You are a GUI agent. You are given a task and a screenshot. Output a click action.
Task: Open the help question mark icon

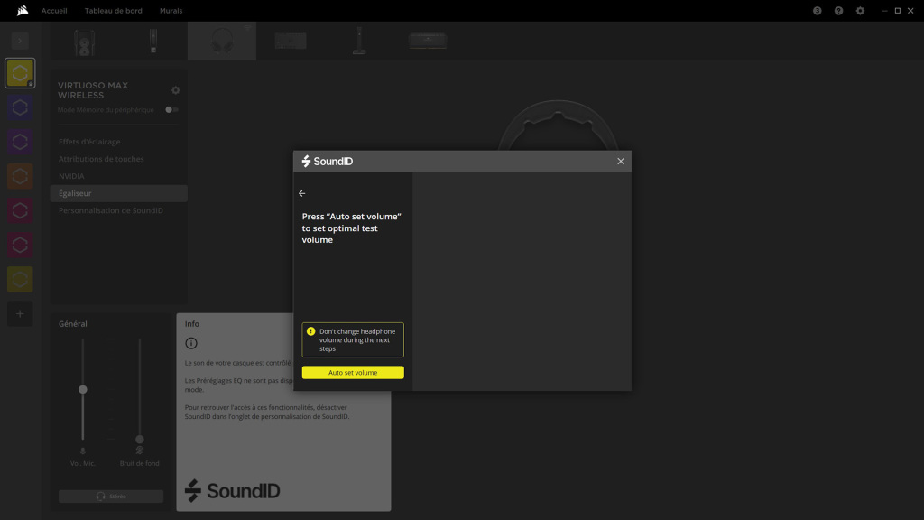pos(838,11)
